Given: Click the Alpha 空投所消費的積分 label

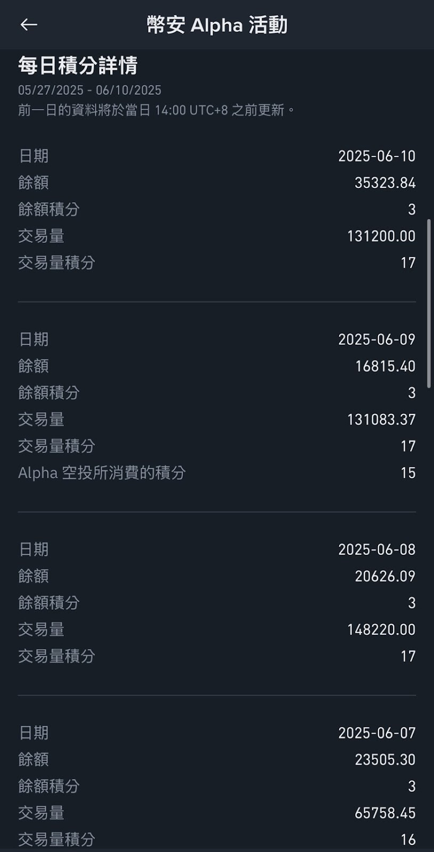Looking at the screenshot, I should 102,472.
